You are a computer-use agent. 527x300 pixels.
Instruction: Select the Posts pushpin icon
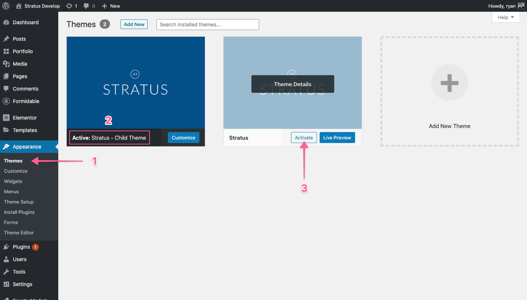[x=6, y=39]
